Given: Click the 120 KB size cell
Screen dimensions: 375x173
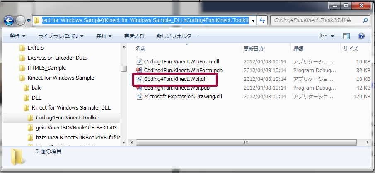Looking at the screenshot, I should pyautogui.click(x=362, y=97).
